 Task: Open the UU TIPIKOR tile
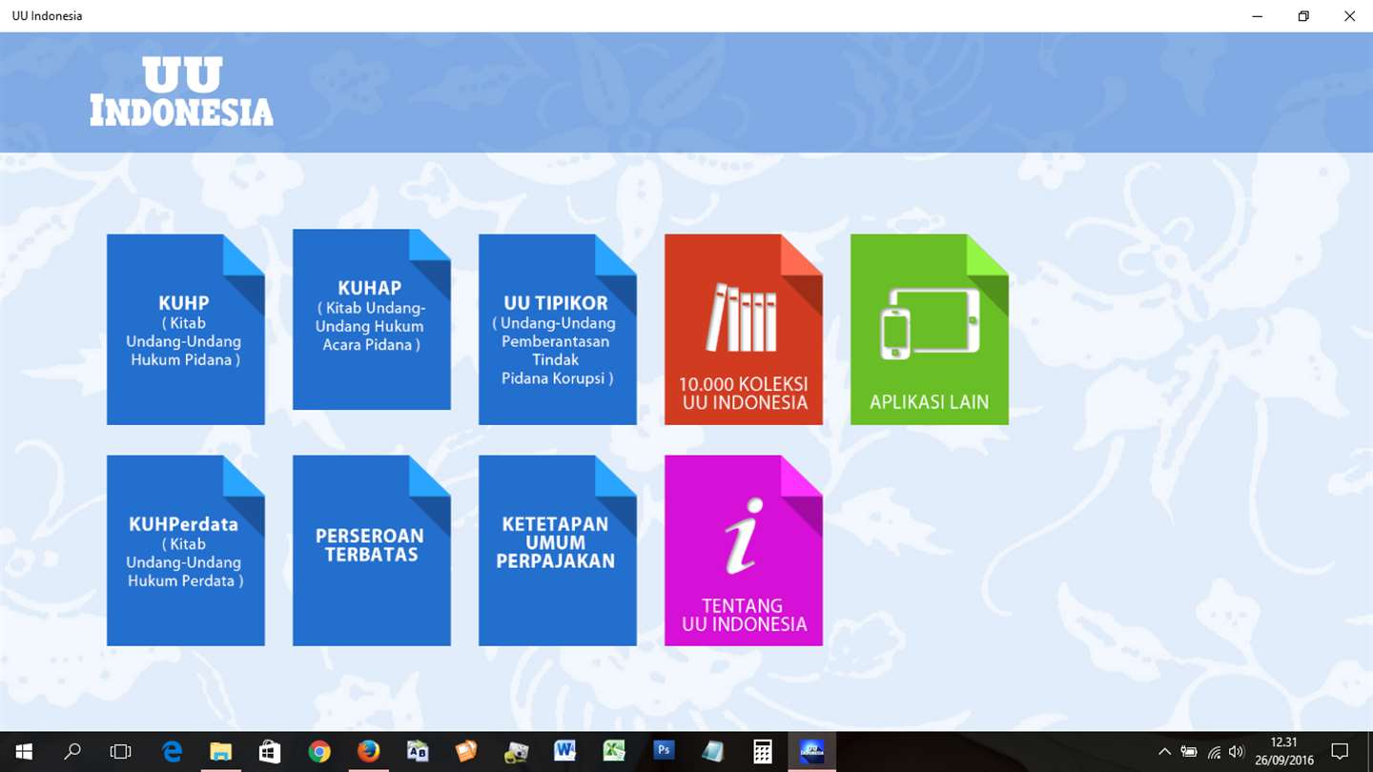point(558,330)
